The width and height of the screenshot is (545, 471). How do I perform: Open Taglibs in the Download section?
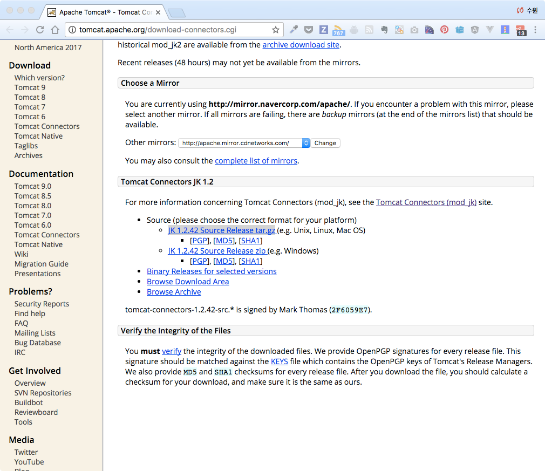coord(26,146)
